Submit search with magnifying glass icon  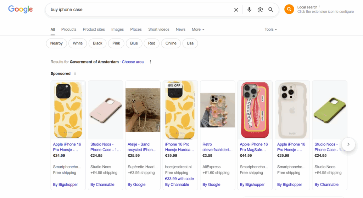tap(270, 10)
